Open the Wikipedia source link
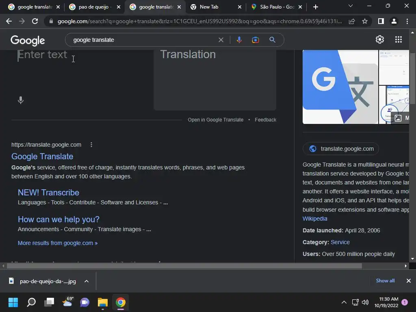416x312 pixels. click(315, 218)
